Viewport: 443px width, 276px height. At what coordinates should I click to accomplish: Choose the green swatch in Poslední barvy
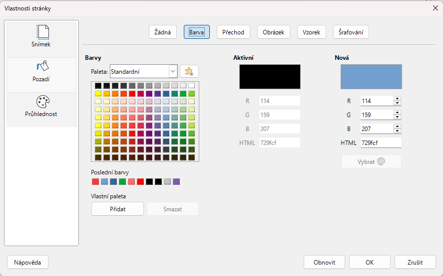coord(122,181)
